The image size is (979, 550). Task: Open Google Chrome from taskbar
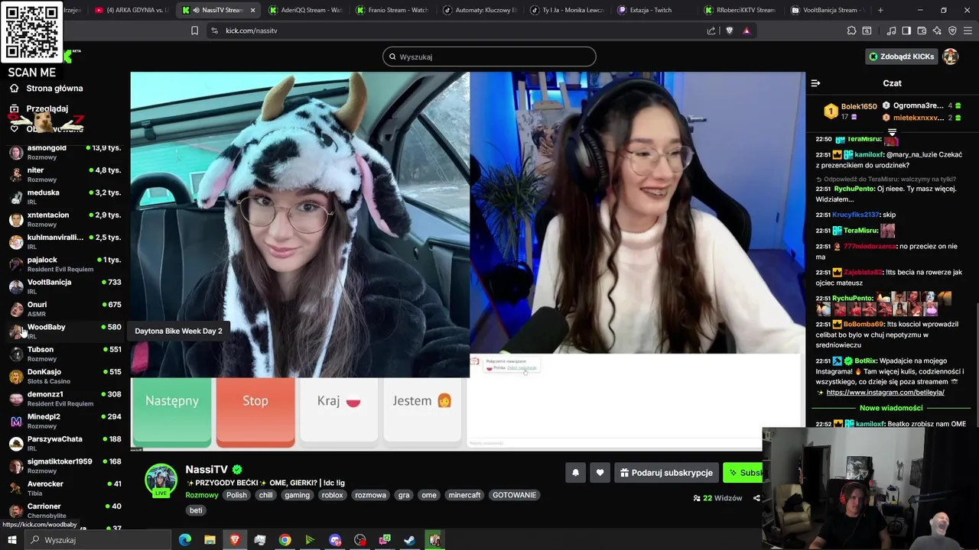(285, 540)
